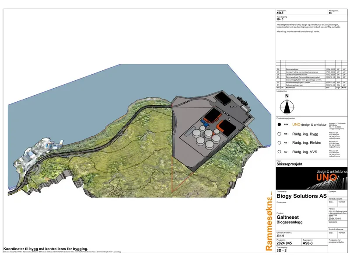
Task: Click the bottom "A90-3" drawing number
Action: [x=308, y=243]
